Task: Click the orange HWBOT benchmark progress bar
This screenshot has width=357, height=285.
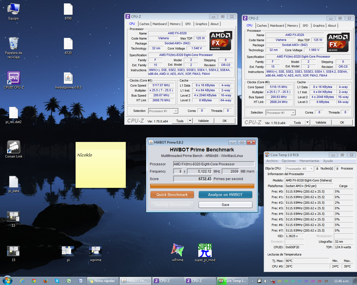Action: click(202, 186)
